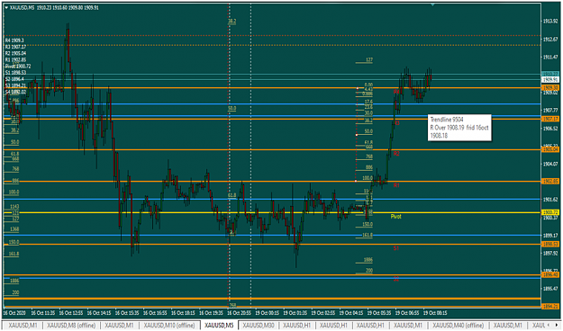This screenshot has height=331, width=563.
Task: Click the 'R2 1905.04' pivot list entry
Action: [15, 53]
